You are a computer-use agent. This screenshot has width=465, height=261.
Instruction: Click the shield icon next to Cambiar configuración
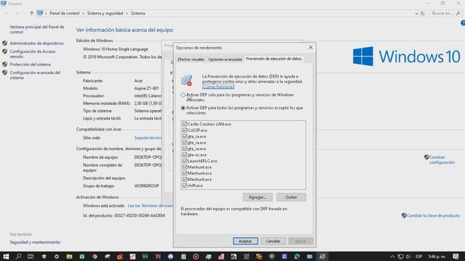point(426,157)
